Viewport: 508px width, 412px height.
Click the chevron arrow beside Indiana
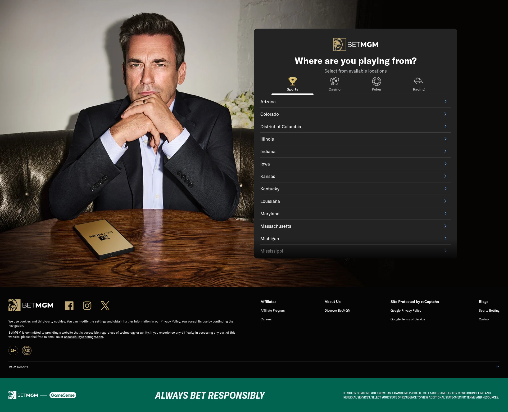[x=446, y=151]
